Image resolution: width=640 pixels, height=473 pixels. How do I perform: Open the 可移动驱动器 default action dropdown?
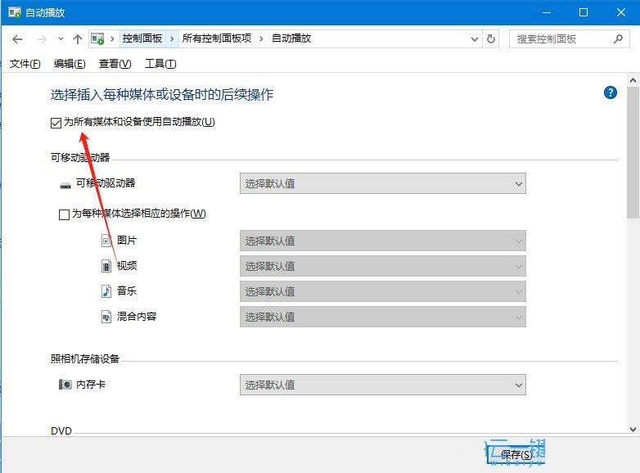(x=382, y=183)
